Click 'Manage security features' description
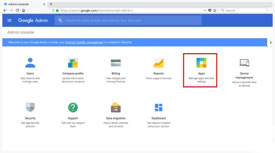The image size is (275, 153). pyautogui.click(x=30, y=125)
